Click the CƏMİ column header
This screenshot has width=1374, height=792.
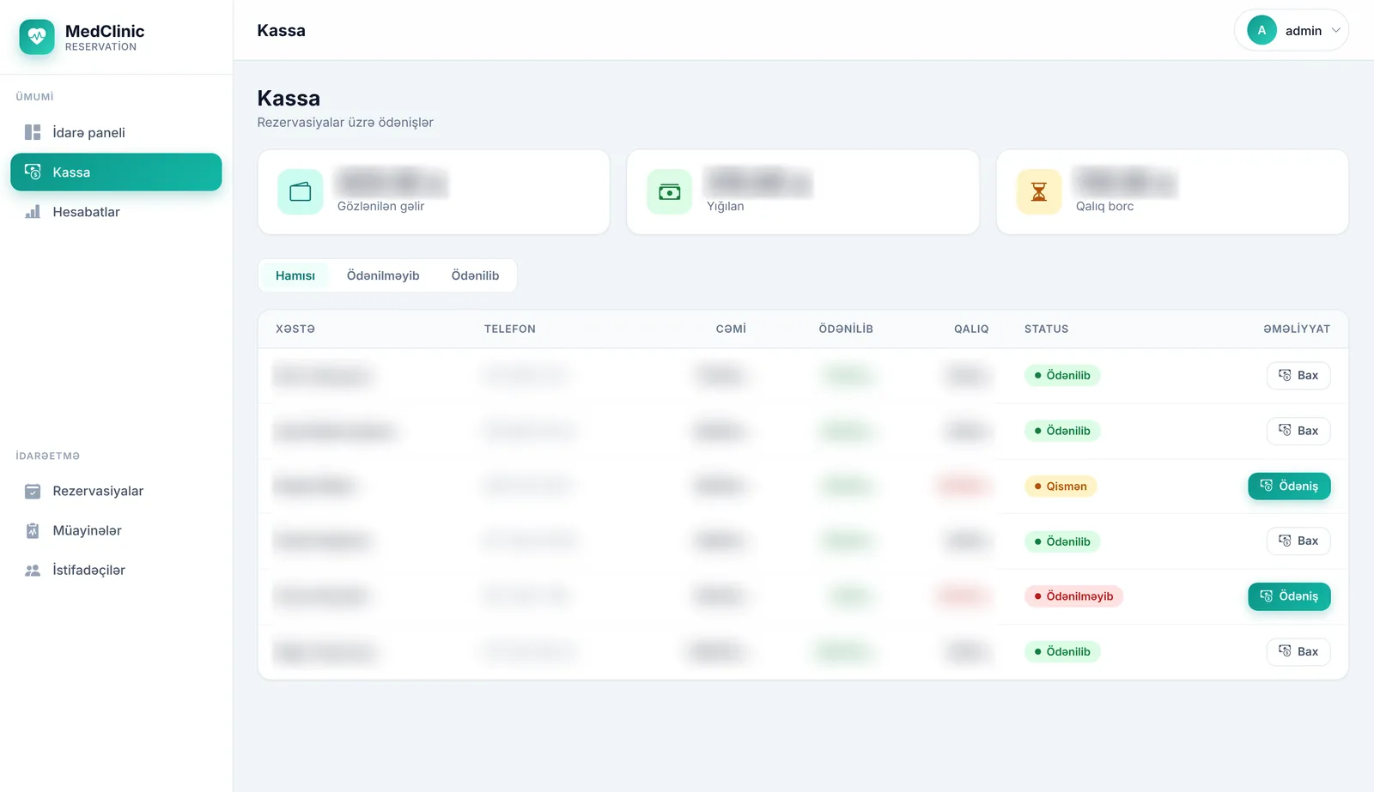pos(731,329)
